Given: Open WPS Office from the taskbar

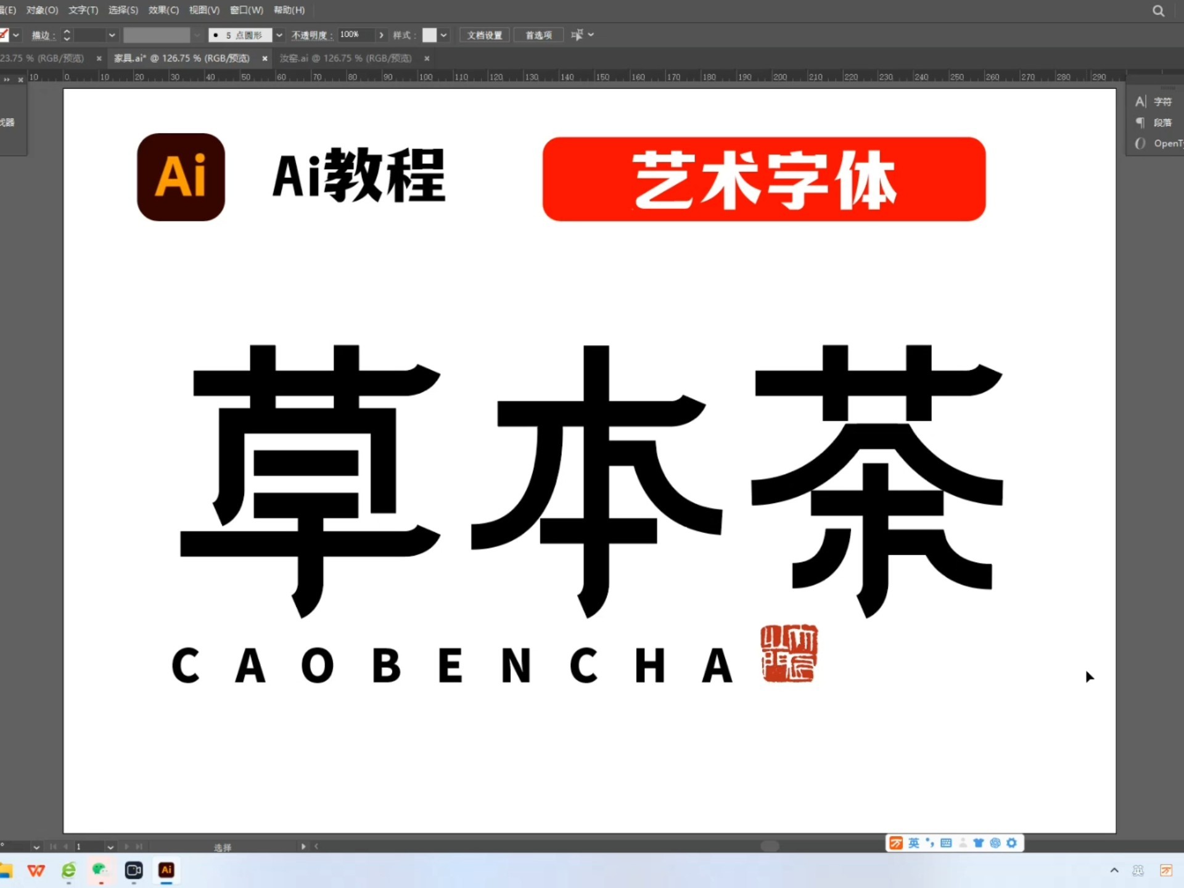Looking at the screenshot, I should pos(36,870).
